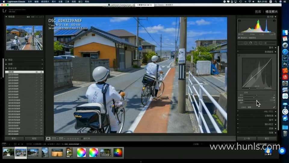Clear history with the X icon
Viewport: 289px width, 163px height.
tap(42, 69)
